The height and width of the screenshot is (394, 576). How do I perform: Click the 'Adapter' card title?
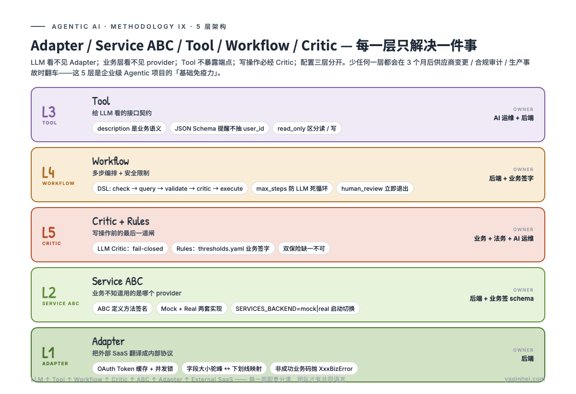click(x=108, y=342)
